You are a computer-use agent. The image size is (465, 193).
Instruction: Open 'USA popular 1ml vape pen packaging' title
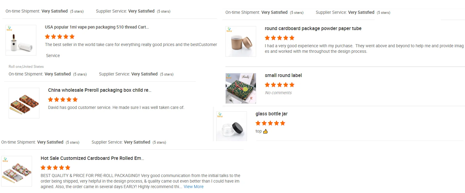(x=97, y=27)
